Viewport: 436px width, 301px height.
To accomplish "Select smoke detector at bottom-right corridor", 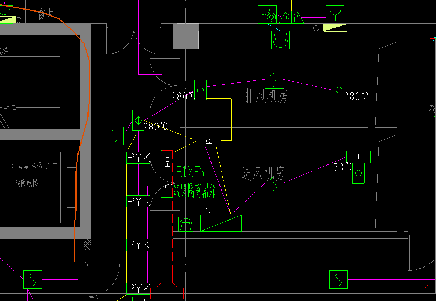I will [338, 279].
